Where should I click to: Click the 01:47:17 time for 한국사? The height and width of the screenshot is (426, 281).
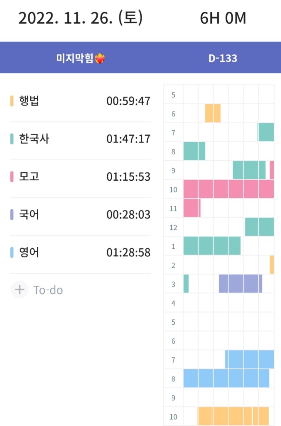click(x=128, y=139)
